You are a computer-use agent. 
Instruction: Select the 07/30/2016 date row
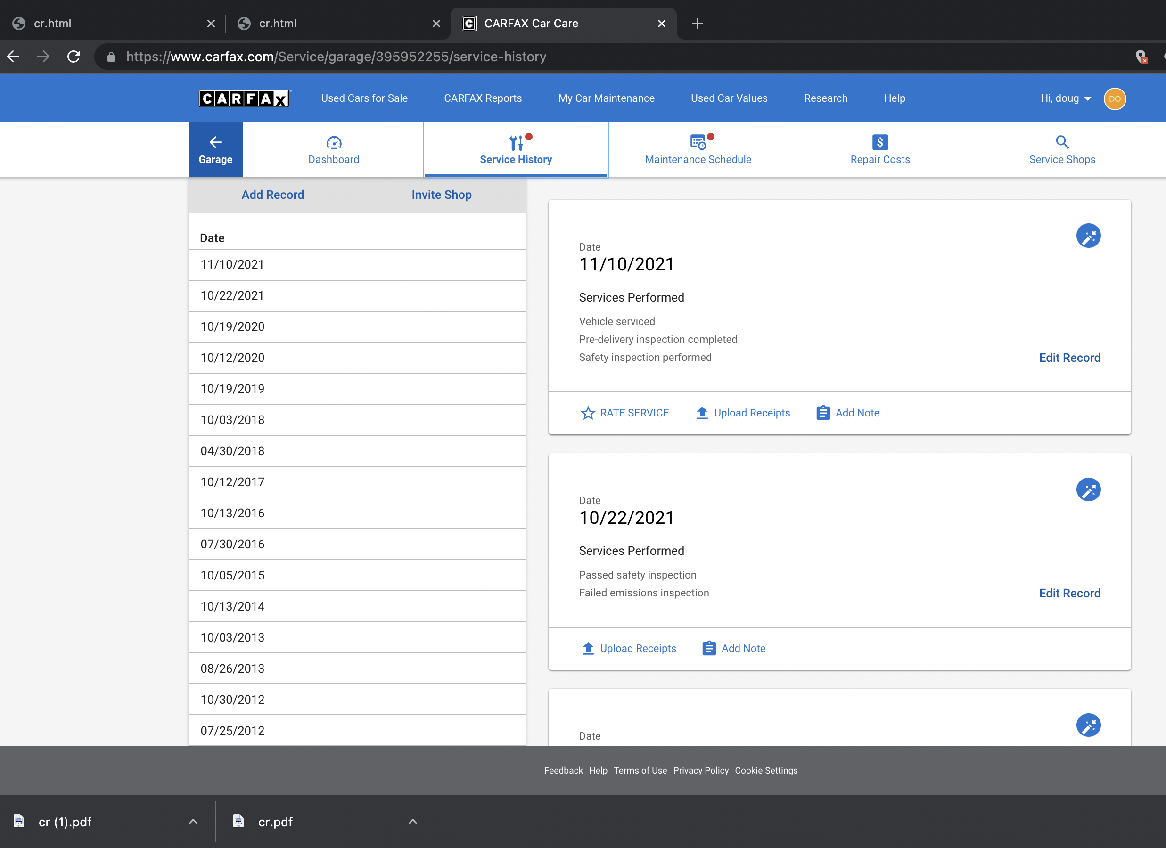[357, 544]
